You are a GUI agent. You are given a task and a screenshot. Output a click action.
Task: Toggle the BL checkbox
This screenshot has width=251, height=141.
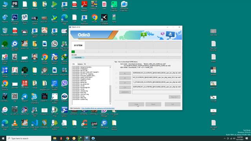tap(116, 73)
